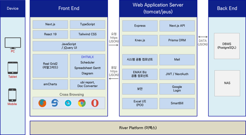Click the 요청 https (JSON) label
Image resolution: width=246 pixels, height=135 pixels.
click(x=114, y=38)
